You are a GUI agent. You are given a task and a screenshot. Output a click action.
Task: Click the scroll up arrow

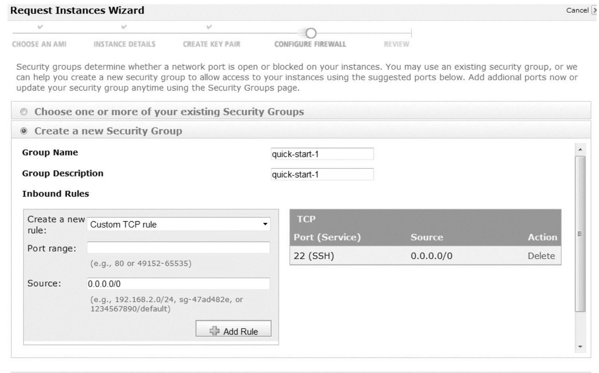(580, 150)
